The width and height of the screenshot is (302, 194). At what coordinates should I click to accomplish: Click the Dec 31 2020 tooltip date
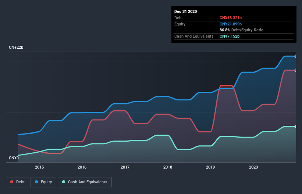pos(185,11)
